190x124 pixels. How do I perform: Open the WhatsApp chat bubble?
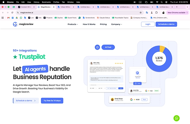pyautogui.click(x=176, y=118)
